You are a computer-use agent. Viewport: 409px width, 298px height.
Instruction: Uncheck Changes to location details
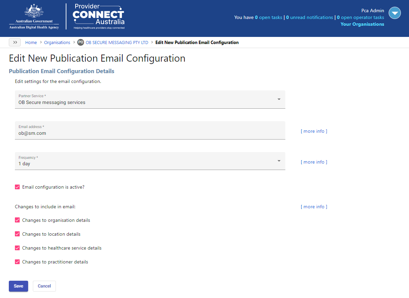pyautogui.click(x=17, y=234)
